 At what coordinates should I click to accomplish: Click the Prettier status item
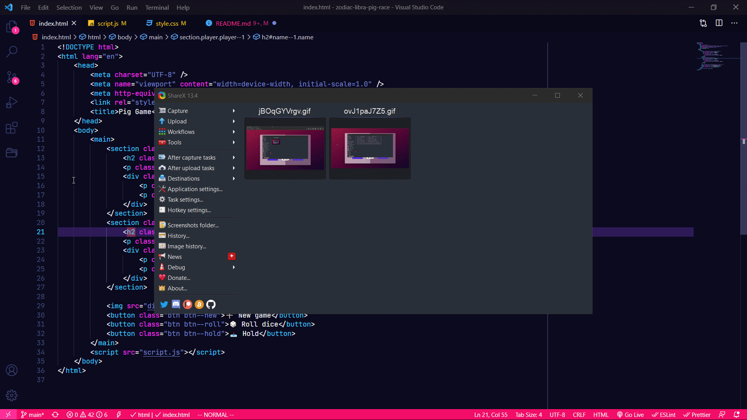click(697, 415)
